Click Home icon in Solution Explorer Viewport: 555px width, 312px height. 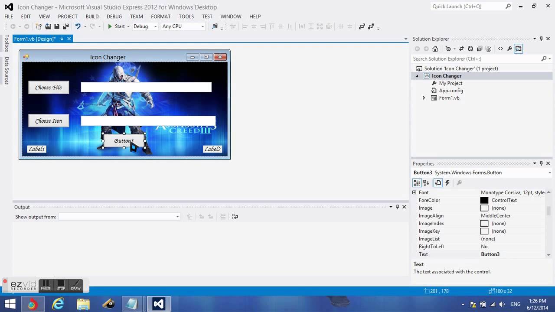[435, 49]
